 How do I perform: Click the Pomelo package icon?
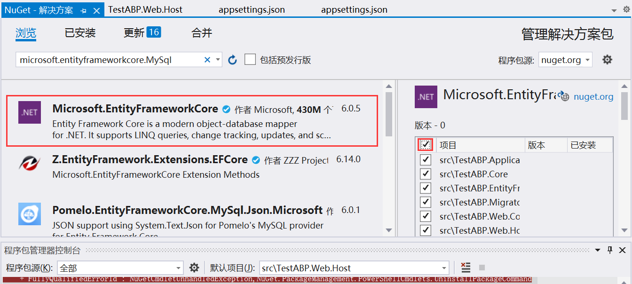30,214
